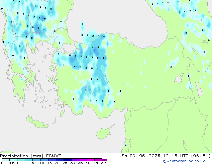
Task: Pick the 2–5 mm legend swatch
Action: point(29,160)
